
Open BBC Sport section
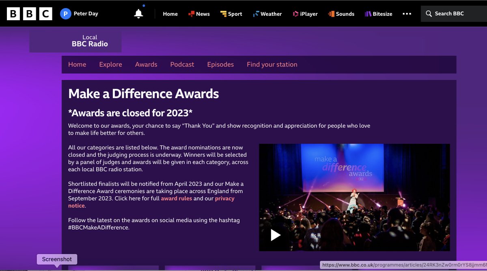[231, 14]
